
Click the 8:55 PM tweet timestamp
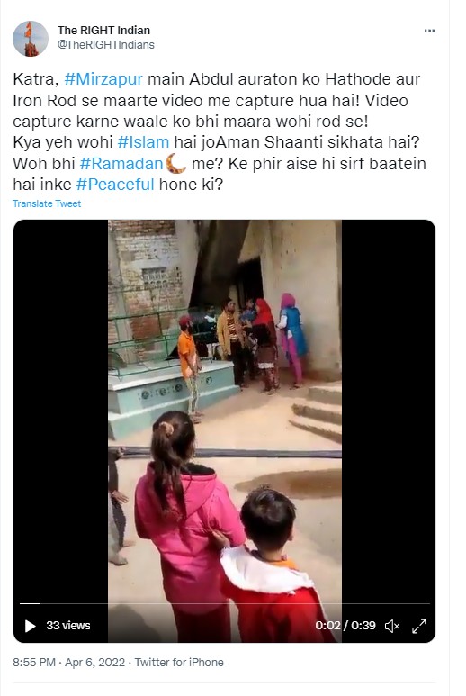[33, 663]
